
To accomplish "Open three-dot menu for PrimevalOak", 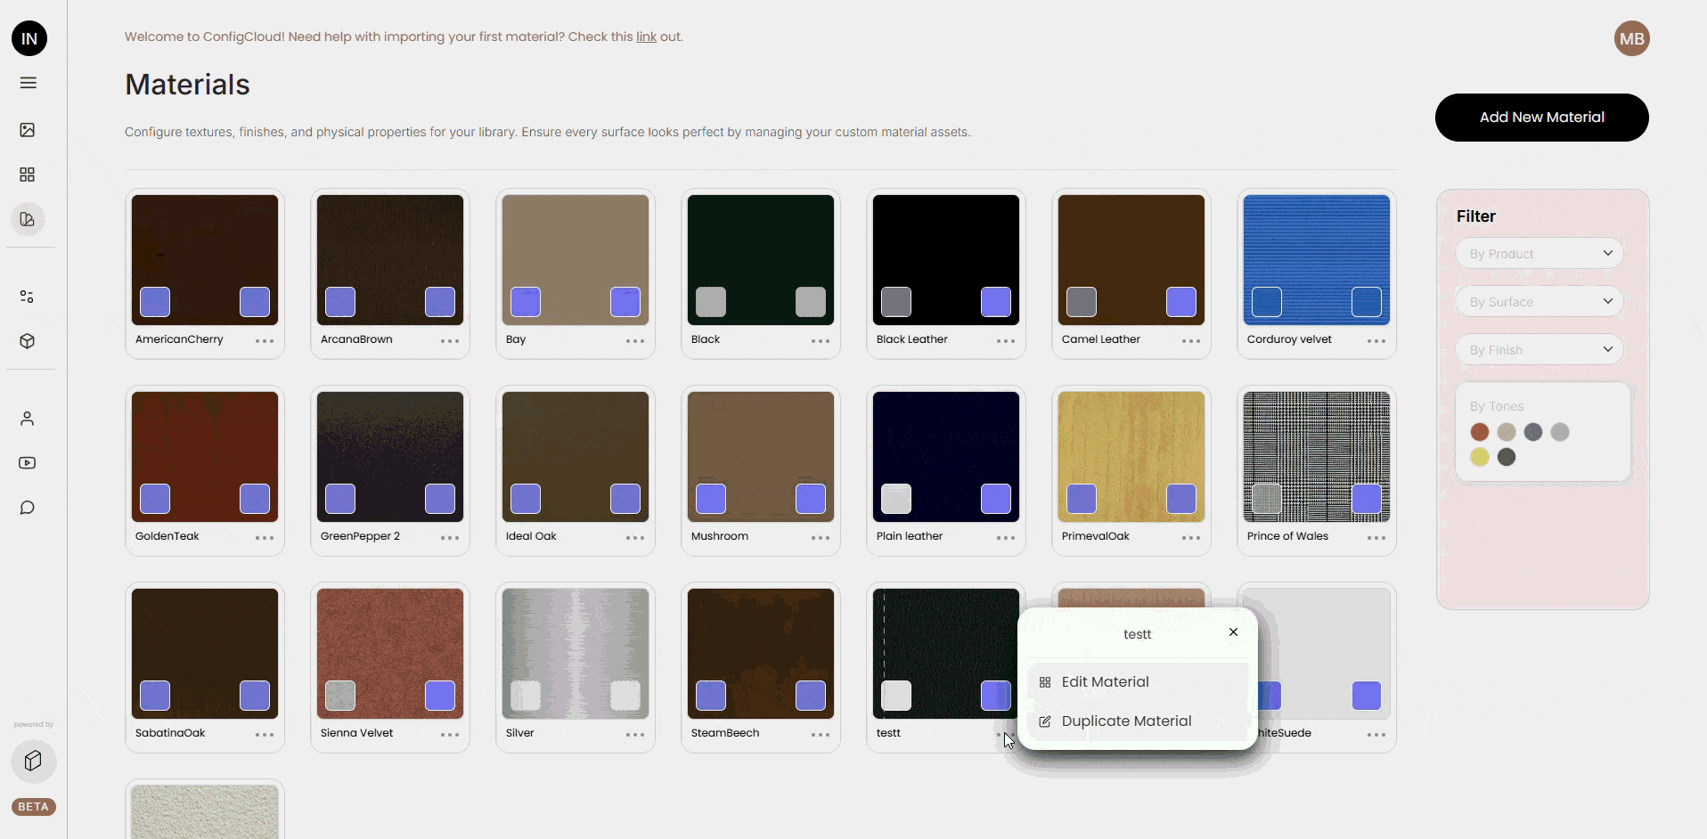I will (x=1191, y=538).
